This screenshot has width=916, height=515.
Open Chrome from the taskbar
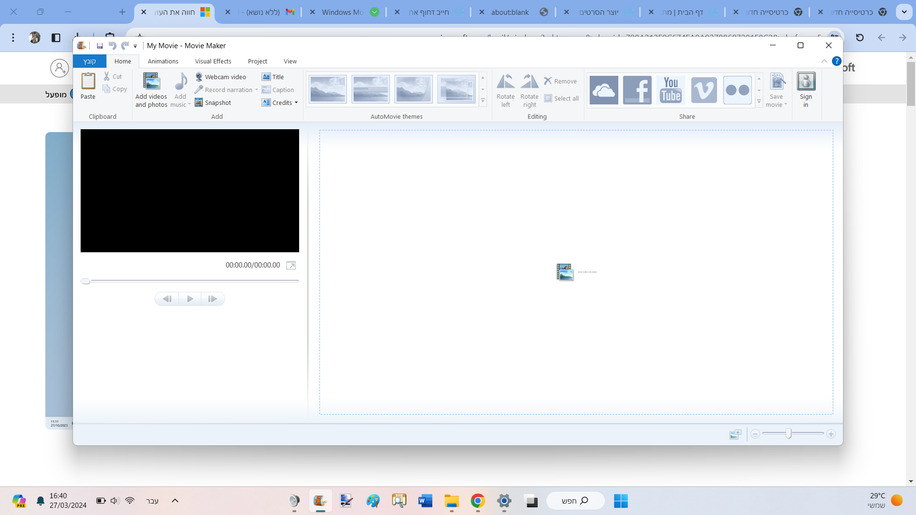(x=478, y=501)
